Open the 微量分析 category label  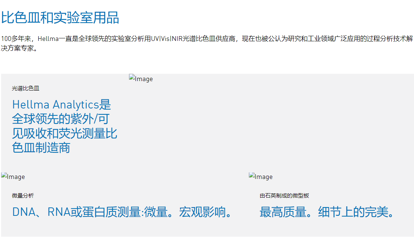(x=23, y=196)
